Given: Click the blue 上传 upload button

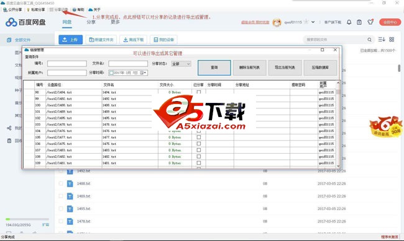Looking at the screenshot, I should (x=71, y=40).
